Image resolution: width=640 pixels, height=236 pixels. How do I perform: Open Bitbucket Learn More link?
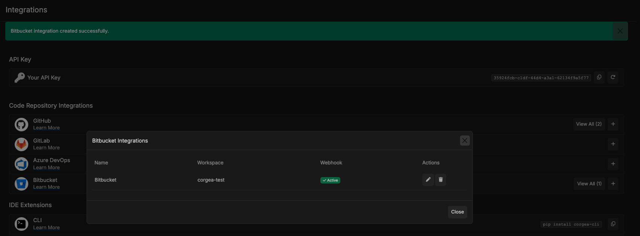[x=46, y=187]
